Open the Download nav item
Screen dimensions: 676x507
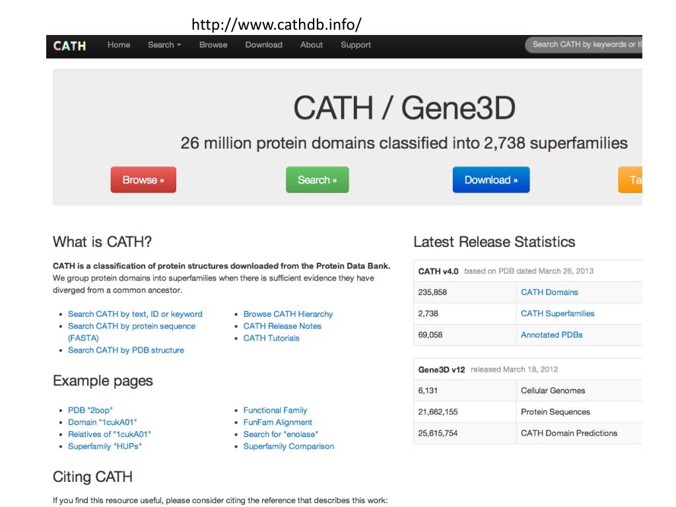(x=263, y=45)
